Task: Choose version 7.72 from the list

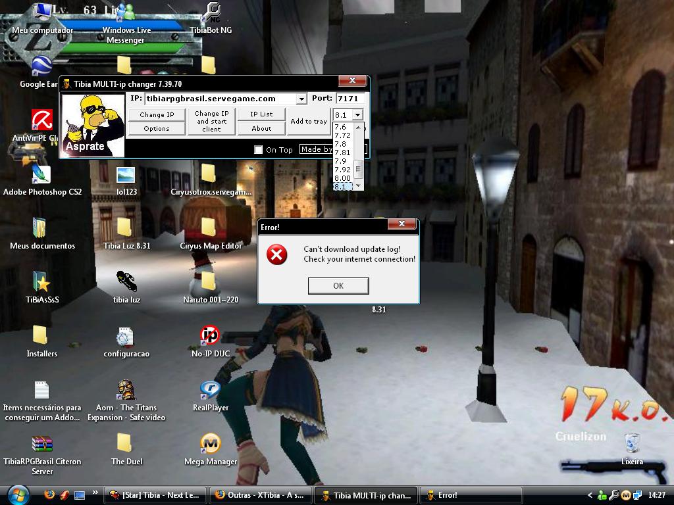Action: tap(342, 135)
